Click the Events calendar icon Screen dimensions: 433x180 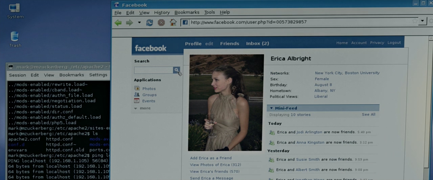[x=137, y=100]
